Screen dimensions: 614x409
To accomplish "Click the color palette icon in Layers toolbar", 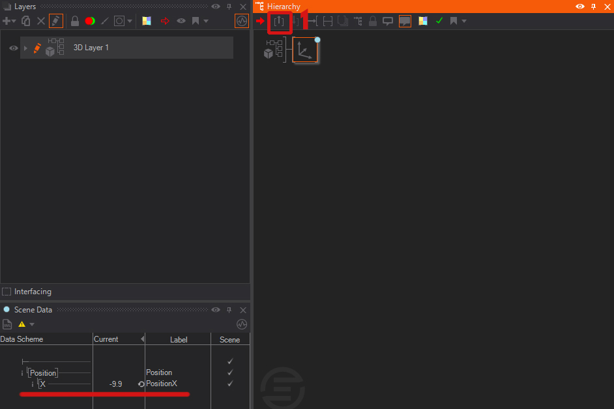I will pos(147,21).
